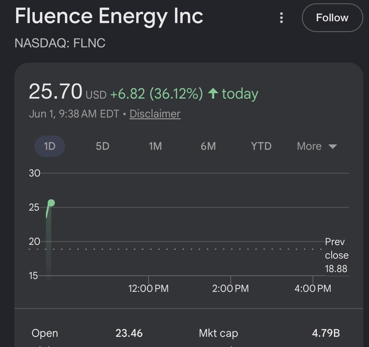Switch to the 1M chart range

(x=155, y=146)
